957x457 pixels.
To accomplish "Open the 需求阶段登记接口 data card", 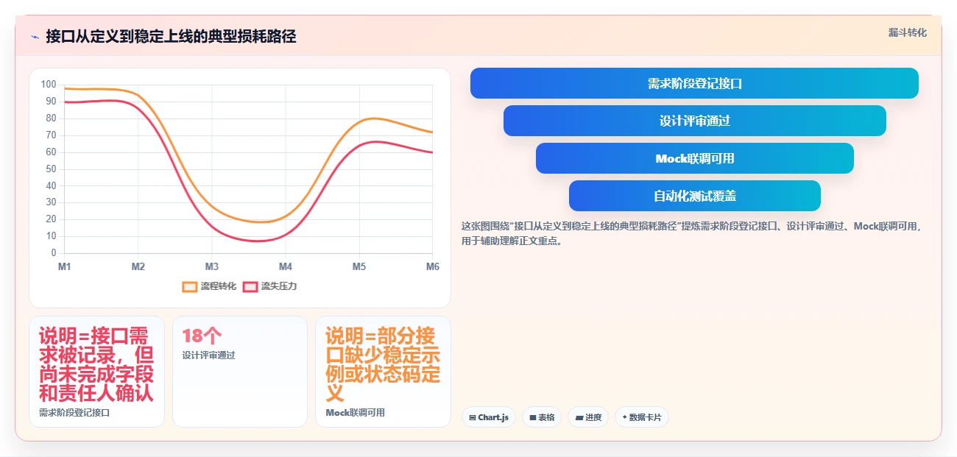I will 96,372.
